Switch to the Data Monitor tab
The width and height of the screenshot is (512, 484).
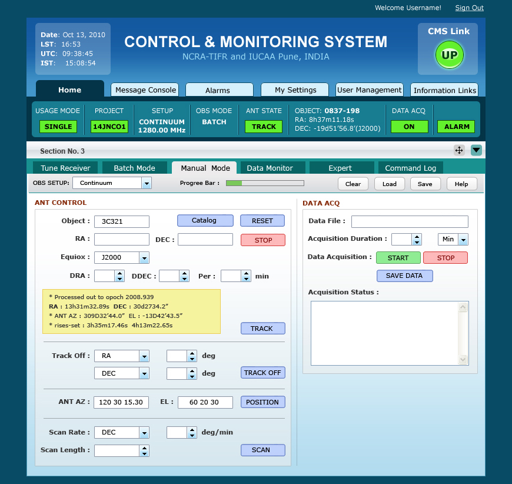point(273,168)
